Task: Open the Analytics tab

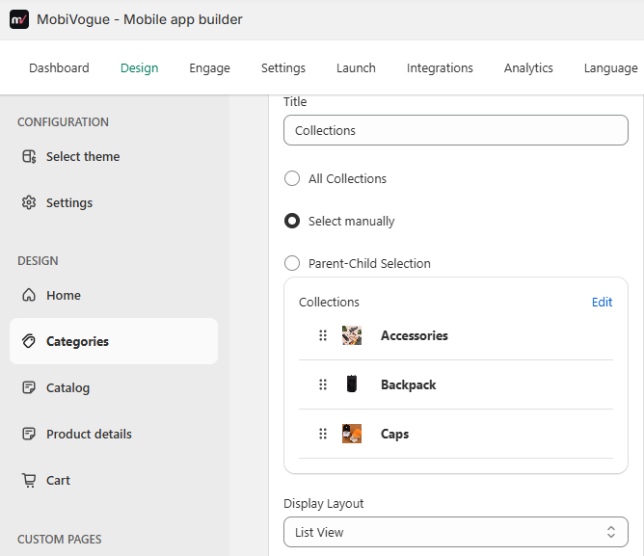Action: click(x=528, y=67)
